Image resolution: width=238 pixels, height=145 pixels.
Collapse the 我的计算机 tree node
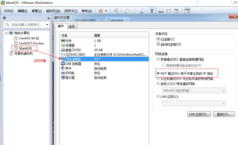click(x=6, y=33)
